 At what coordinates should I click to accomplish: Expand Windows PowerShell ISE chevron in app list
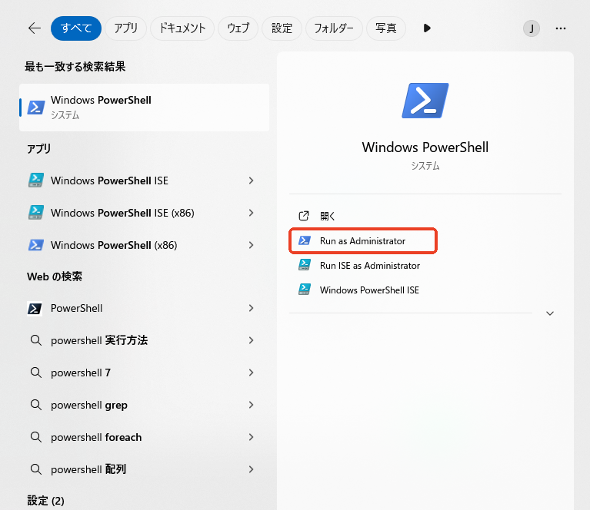click(251, 180)
